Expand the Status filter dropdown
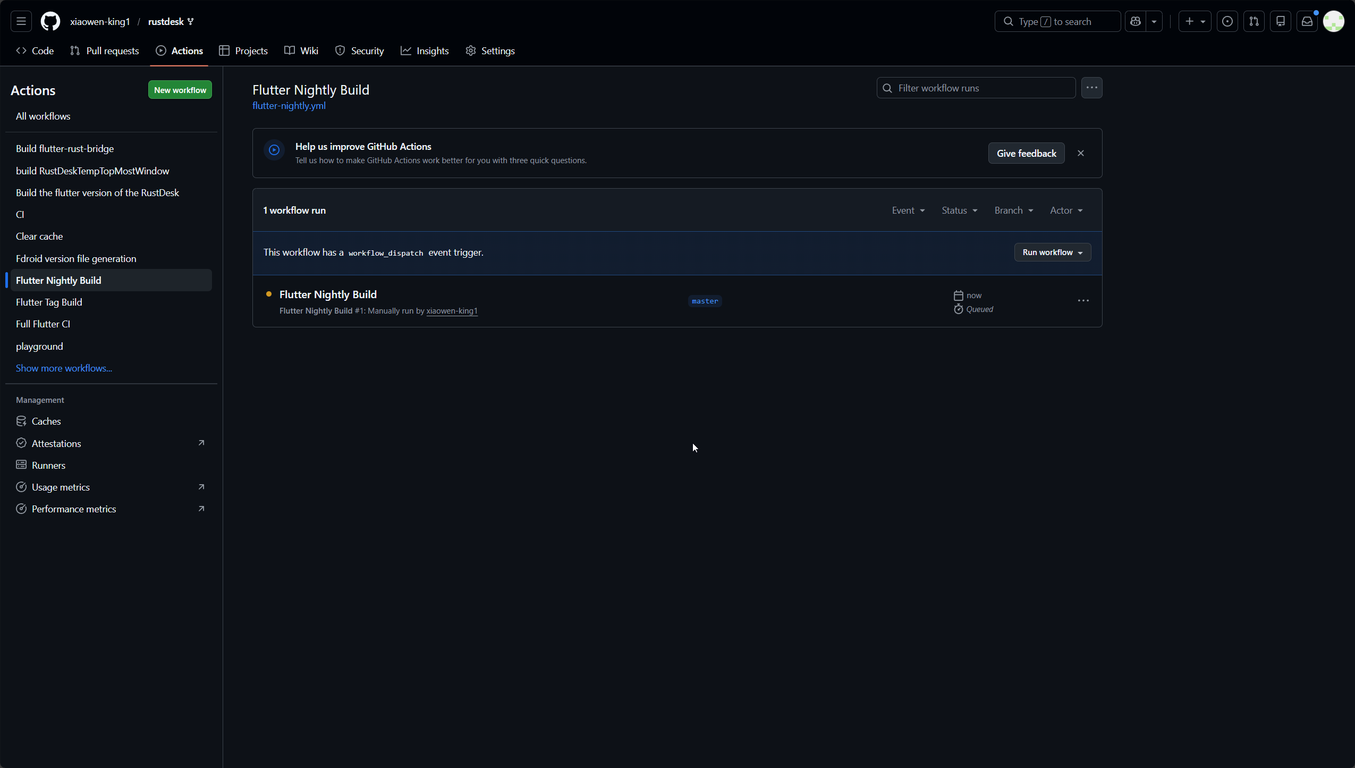The height and width of the screenshot is (768, 1355). [959, 210]
